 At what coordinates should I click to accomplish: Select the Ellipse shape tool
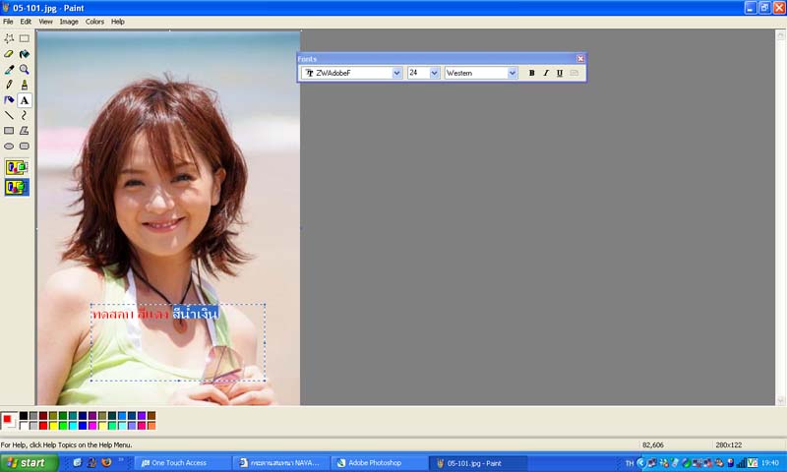click(x=9, y=146)
